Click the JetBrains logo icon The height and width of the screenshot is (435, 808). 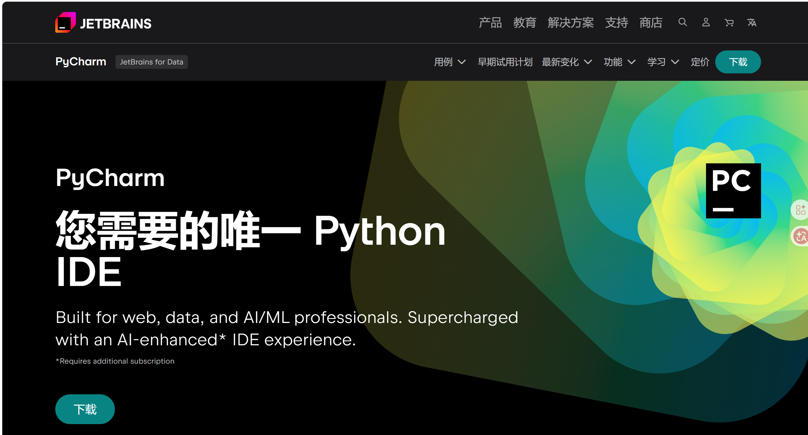(x=65, y=23)
